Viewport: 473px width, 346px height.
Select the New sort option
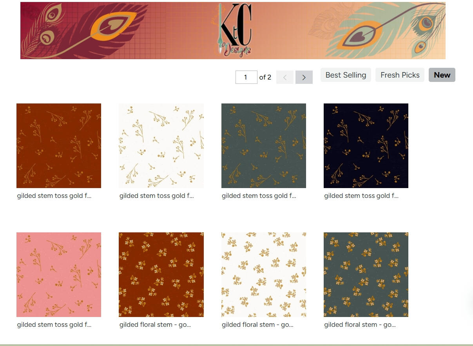pos(442,75)
